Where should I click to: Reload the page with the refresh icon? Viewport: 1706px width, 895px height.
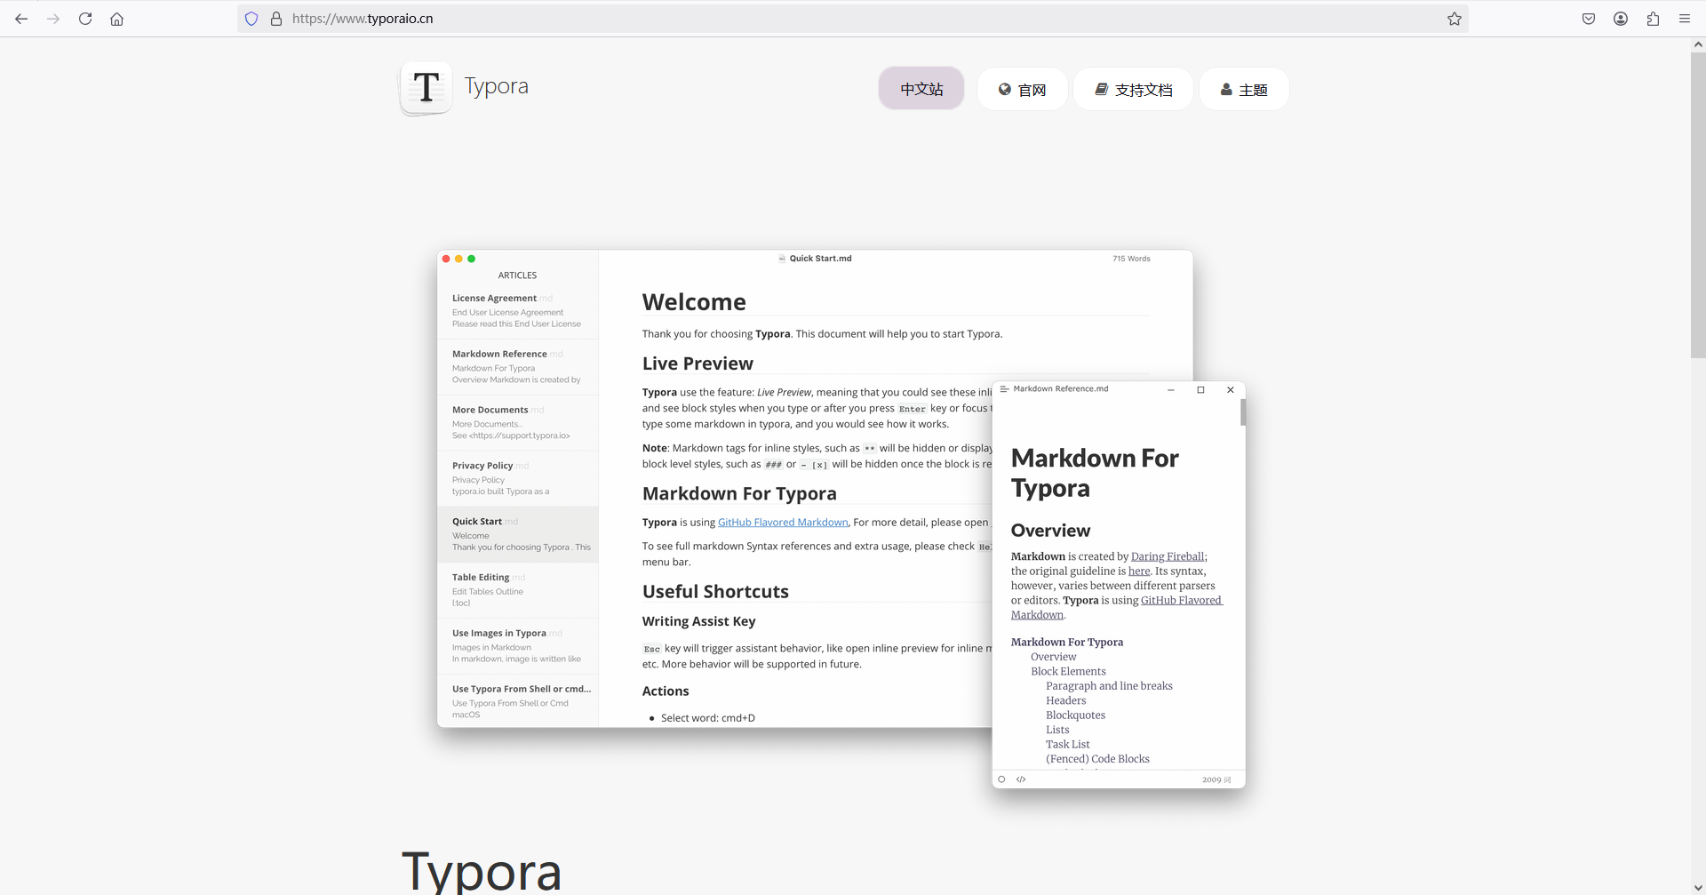pos(84,19)
